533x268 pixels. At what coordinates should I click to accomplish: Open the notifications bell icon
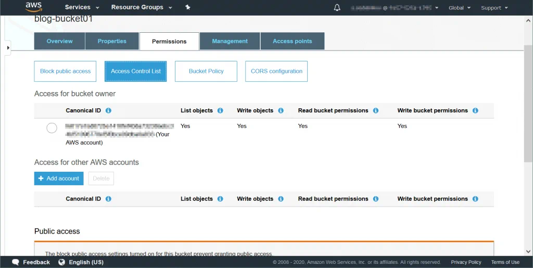[x=337, y=7]
